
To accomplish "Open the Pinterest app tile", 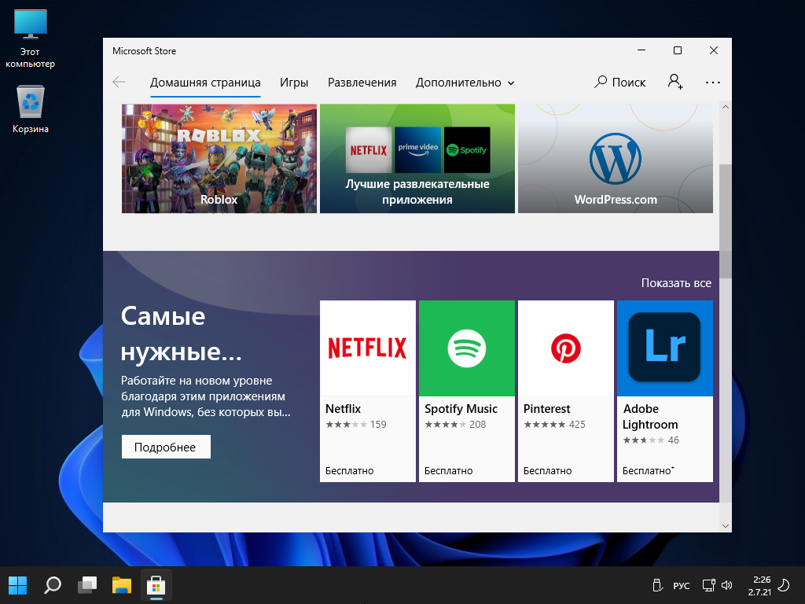I will click(565, 391).
